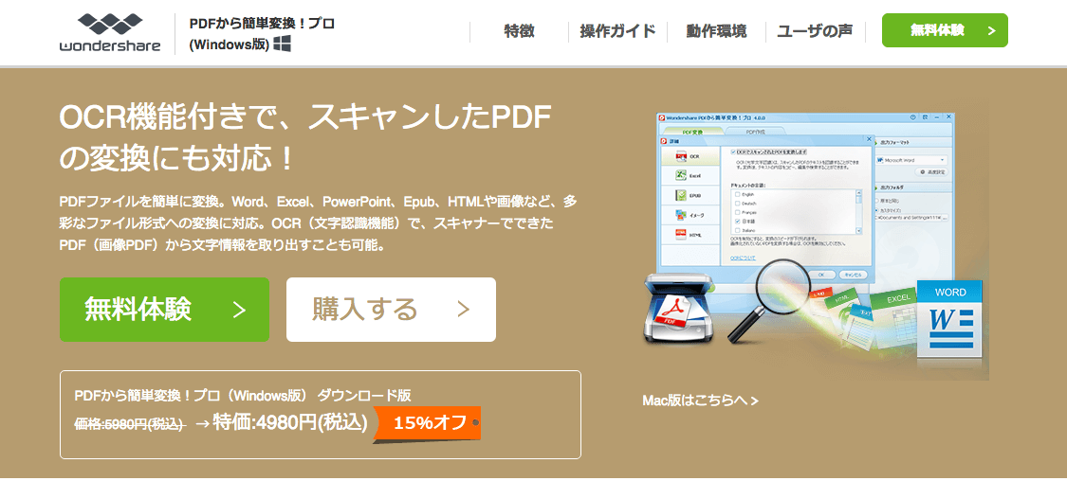Select イメージ item in the settings sidebar
Viewport: 1067px width, 481px height.
coord(690,215)
